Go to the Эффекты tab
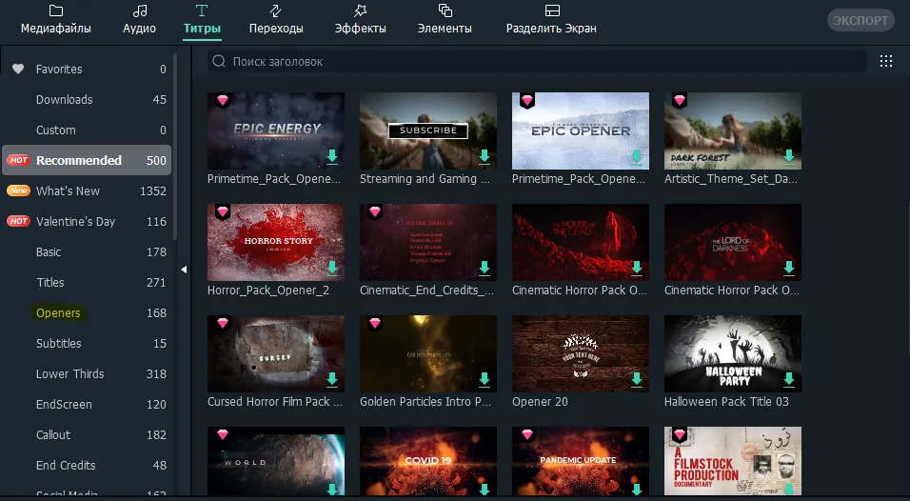Screen dimensions: 910x501 (x=360, y=20)
